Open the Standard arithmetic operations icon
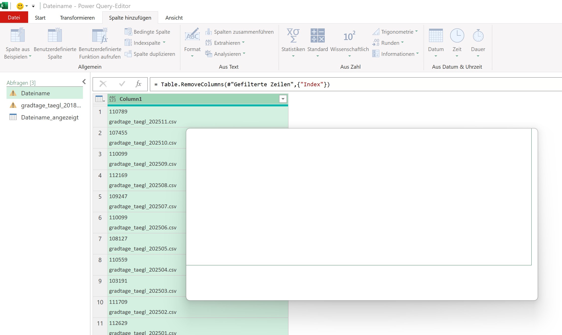 coord(317,35)
